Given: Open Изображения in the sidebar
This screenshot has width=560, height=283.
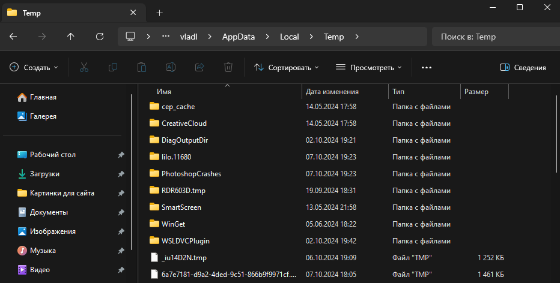Looking at the screenshot, I should coord(46,231).
